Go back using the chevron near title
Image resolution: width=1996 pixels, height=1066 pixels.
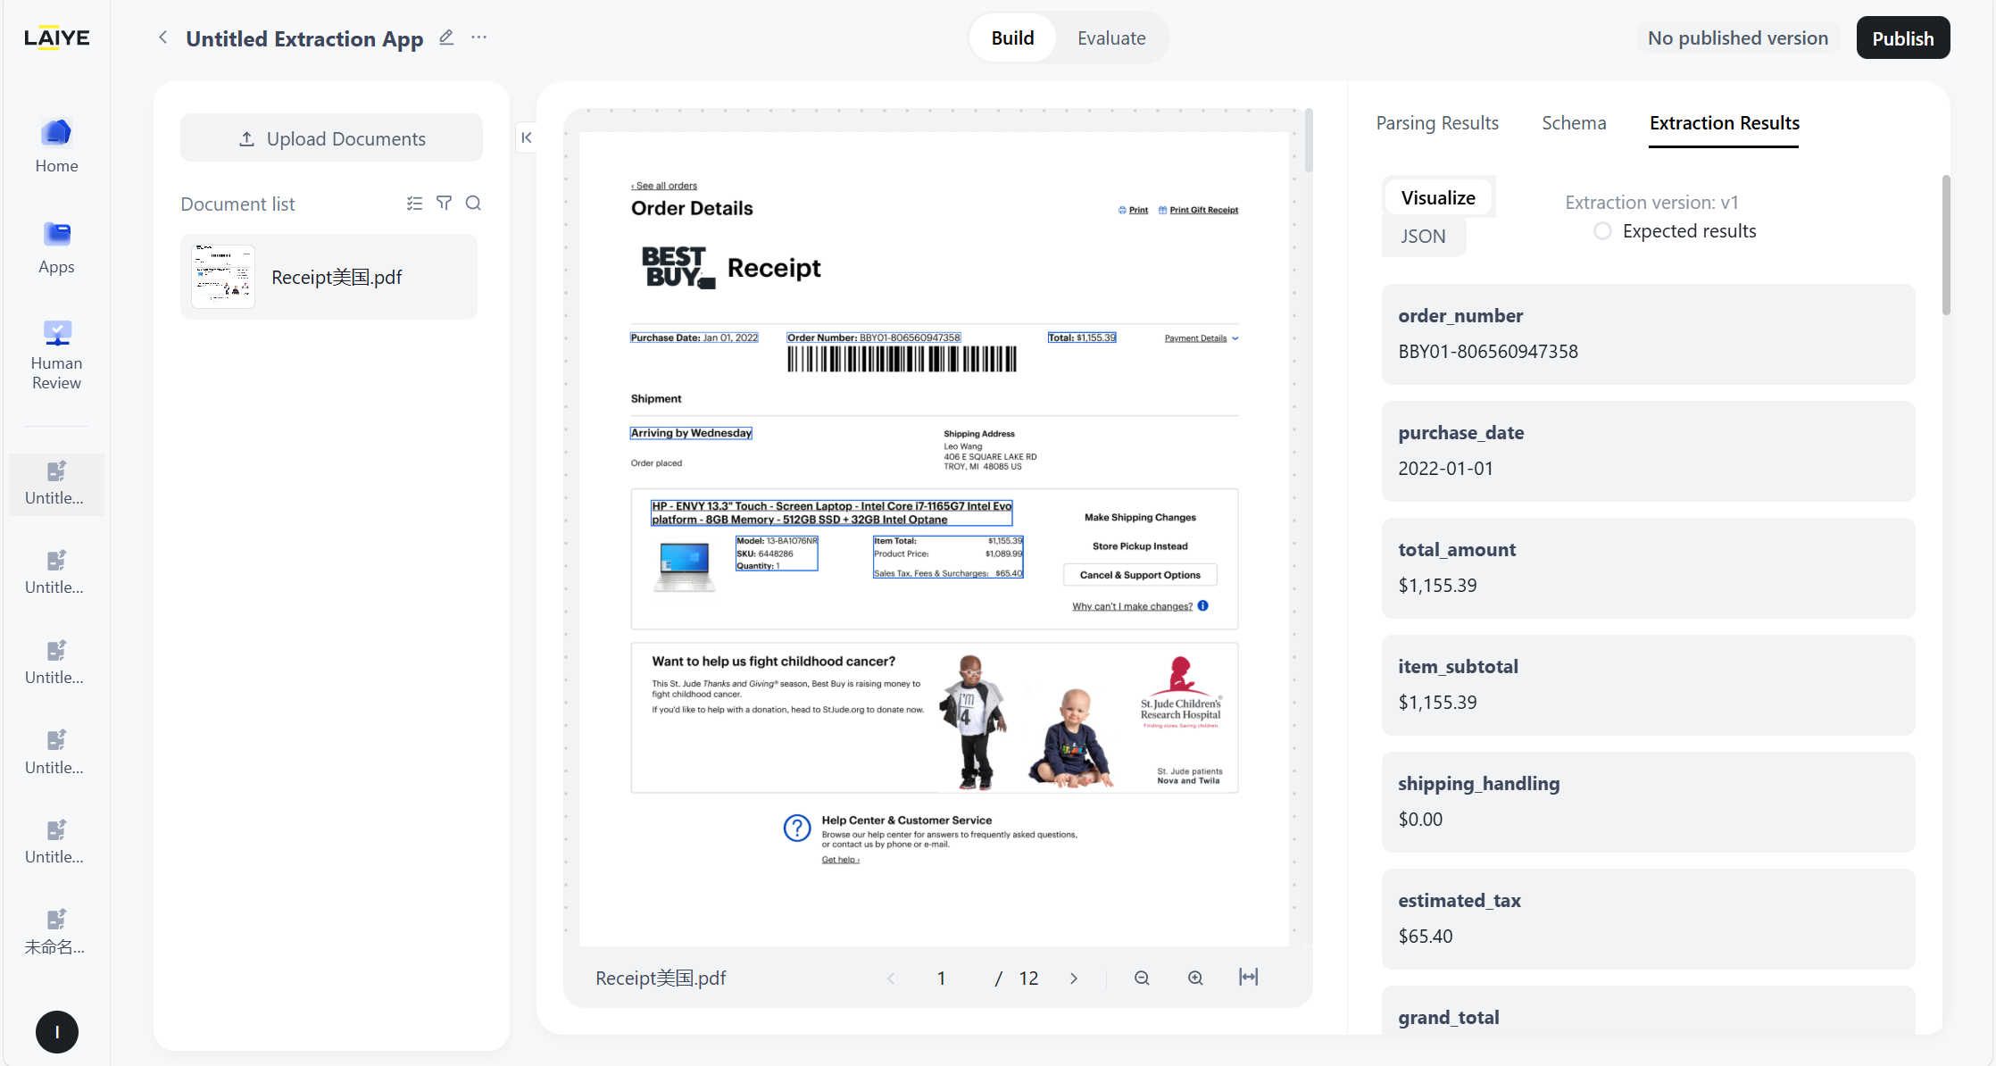click(x=162, y=37)
